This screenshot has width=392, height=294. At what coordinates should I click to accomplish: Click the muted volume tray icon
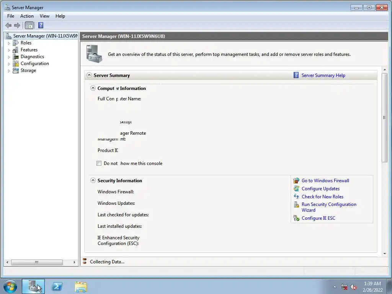[353, 287]
